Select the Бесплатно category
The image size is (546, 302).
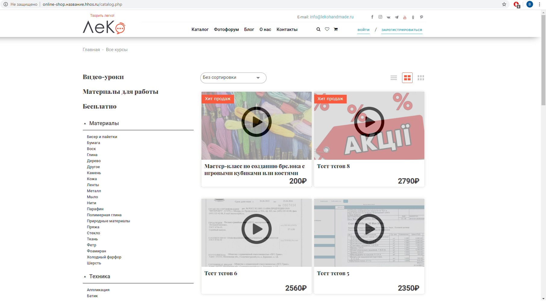click(x=100, y=106)
